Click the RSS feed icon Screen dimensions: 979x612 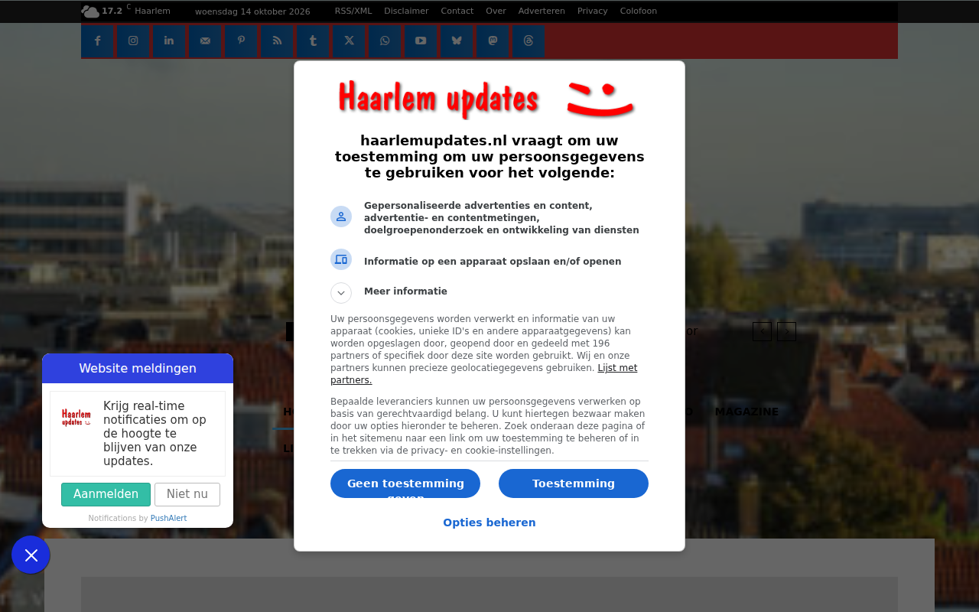[277, 41]
